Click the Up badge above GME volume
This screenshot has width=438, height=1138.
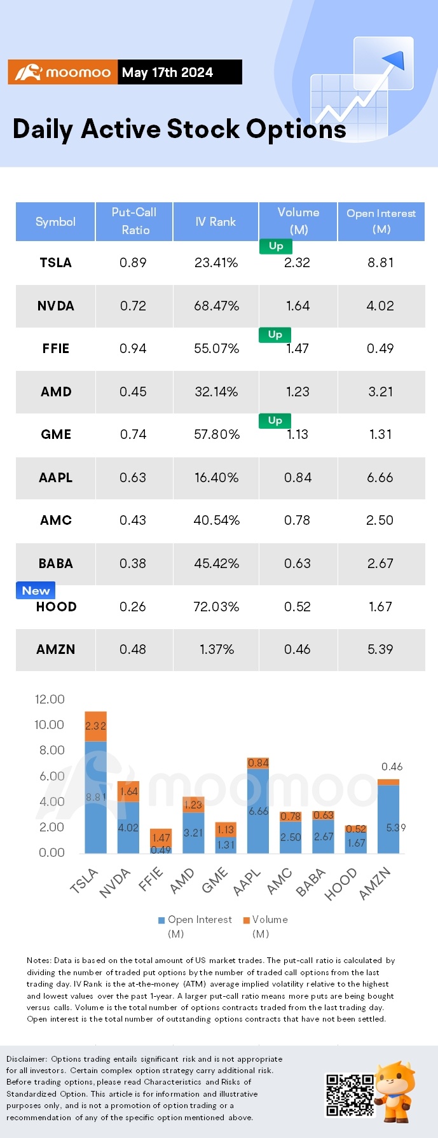click(275, 420)
